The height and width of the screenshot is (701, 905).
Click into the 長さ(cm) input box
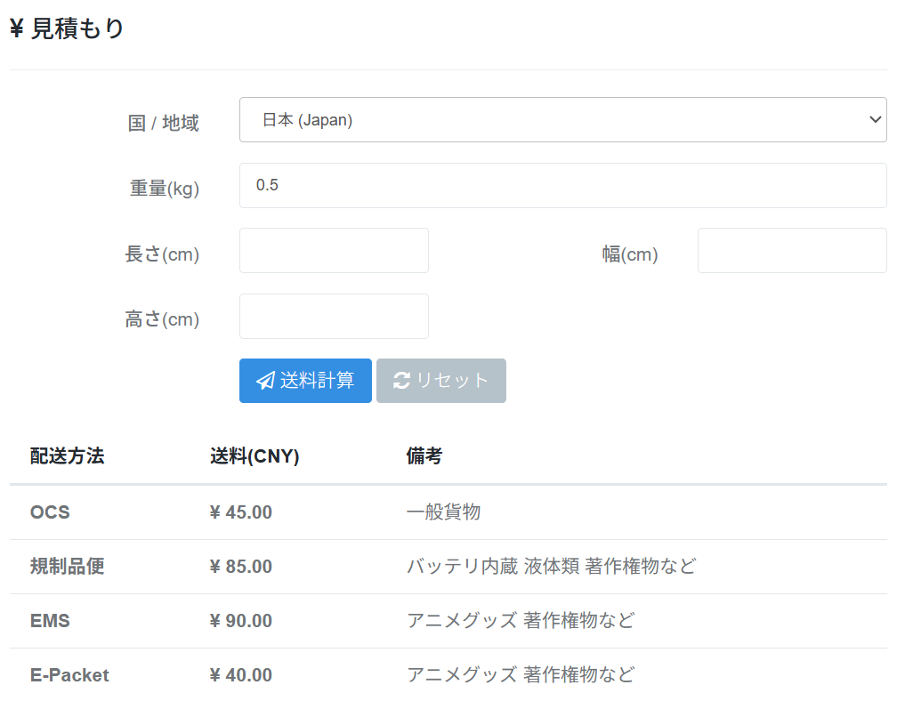[334, 251]
